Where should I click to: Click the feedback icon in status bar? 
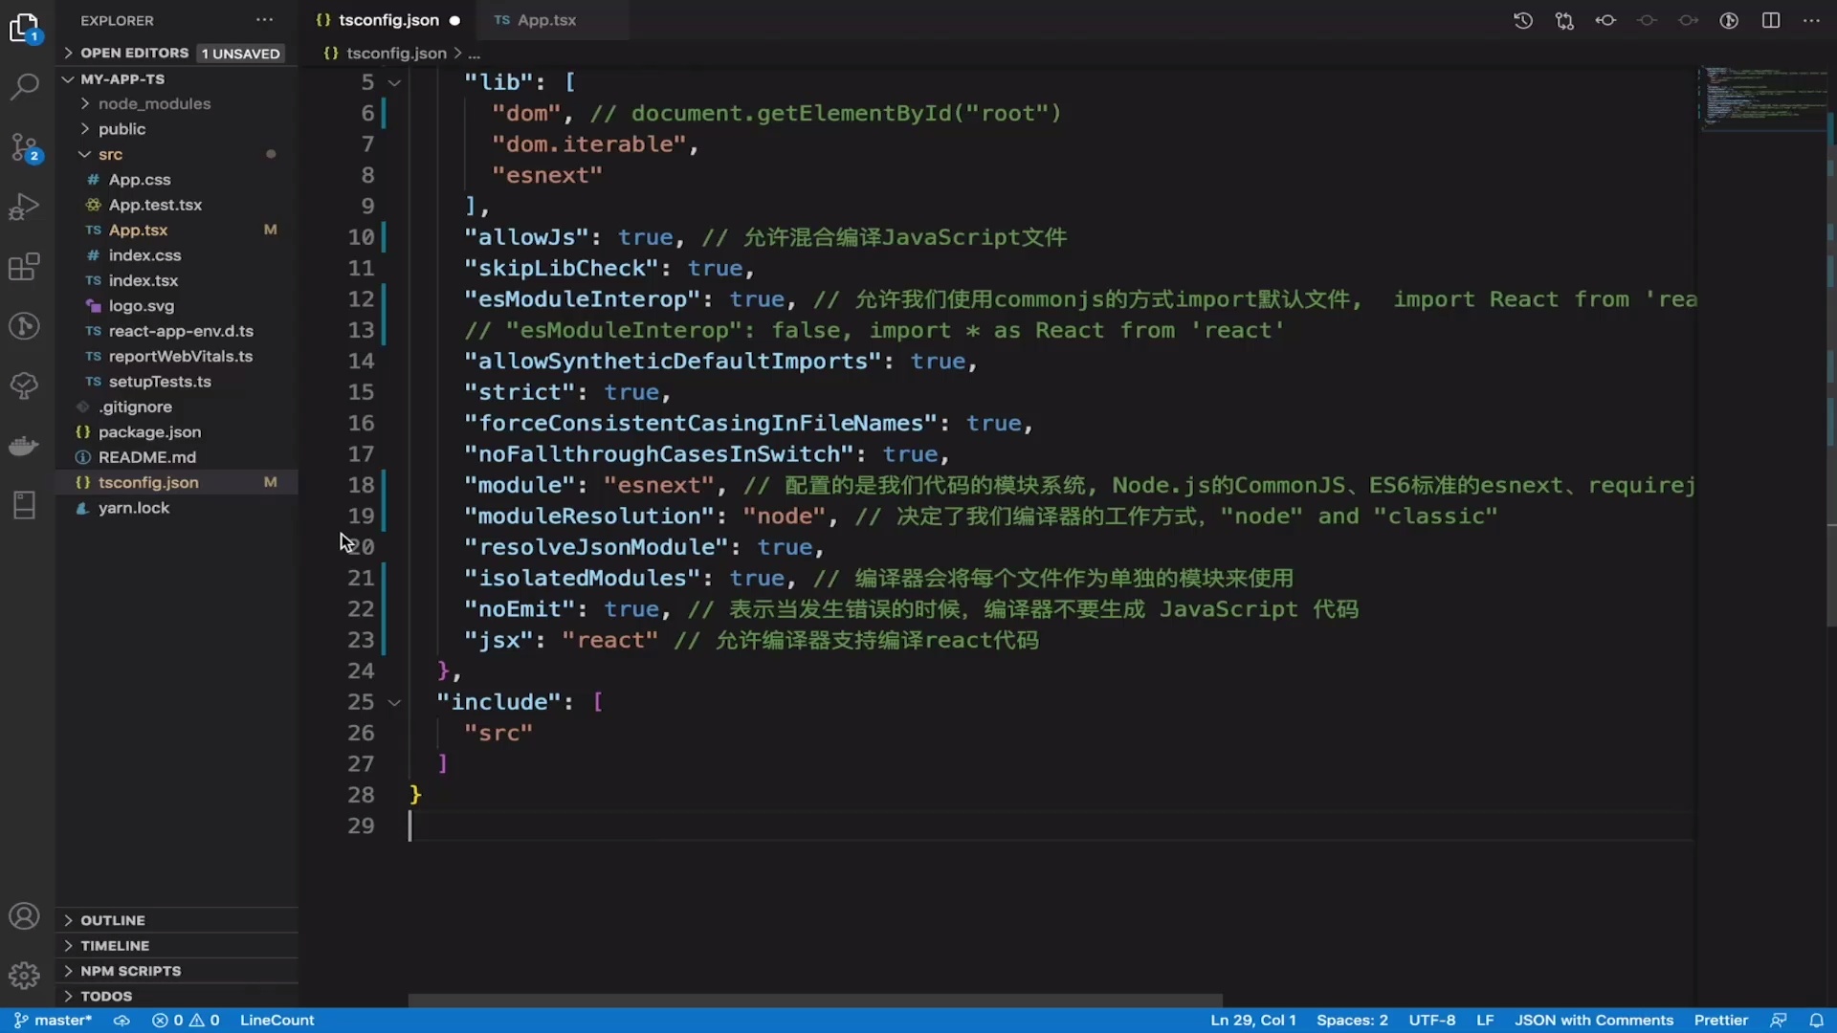[x=1779, y=1021]
